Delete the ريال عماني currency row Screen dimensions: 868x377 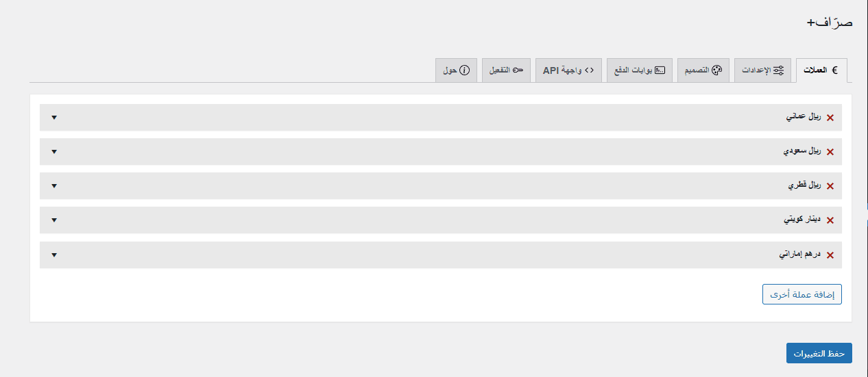(x=830, y=118)
